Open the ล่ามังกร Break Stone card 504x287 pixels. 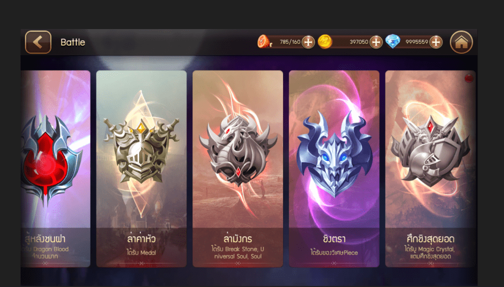click(x=238, y=169)
